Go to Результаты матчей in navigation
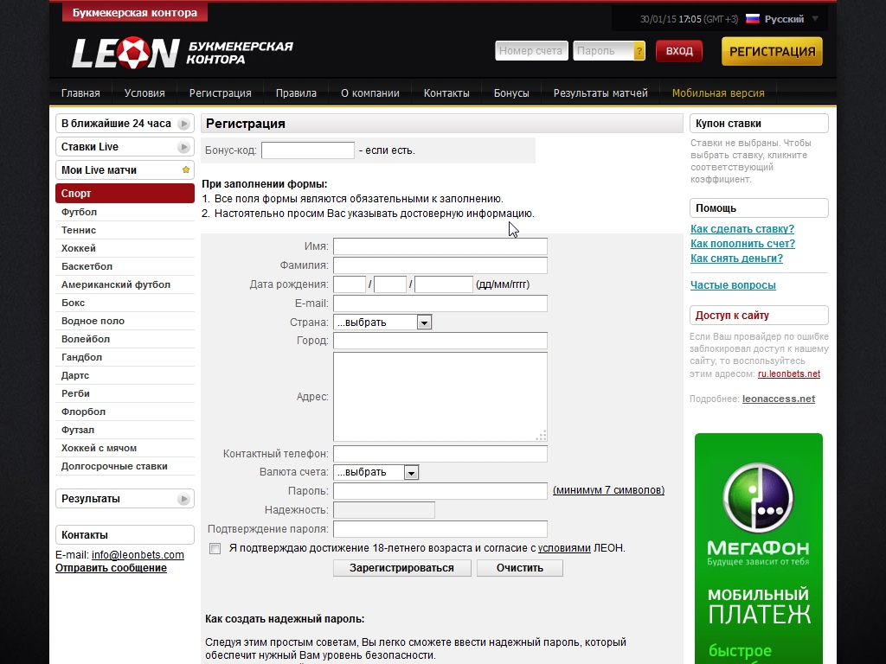 click(x=600, y=93)
